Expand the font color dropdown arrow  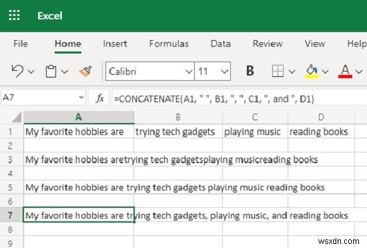click(x=359, y=72)
